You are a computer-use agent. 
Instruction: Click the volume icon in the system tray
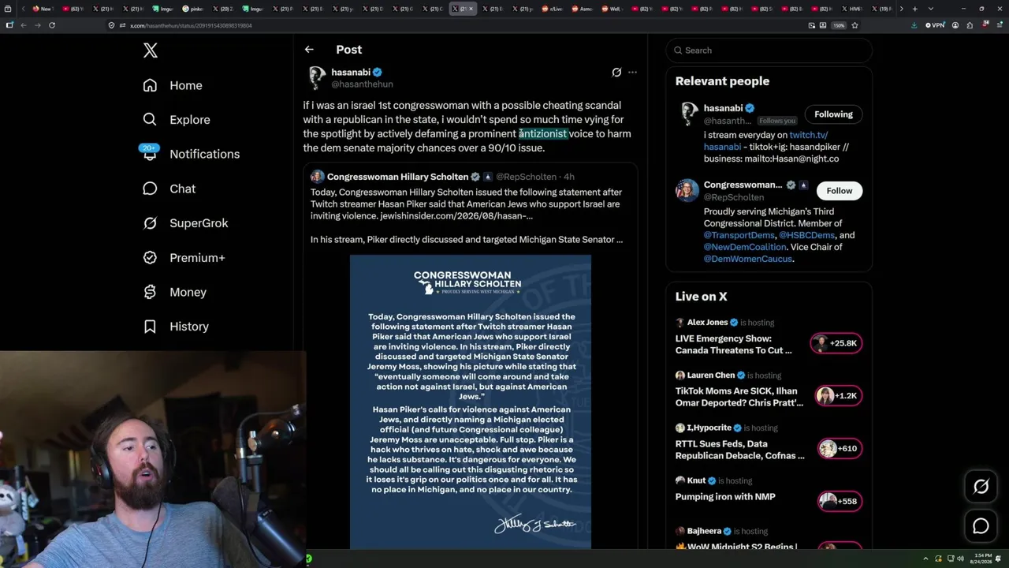pos(960,559)
